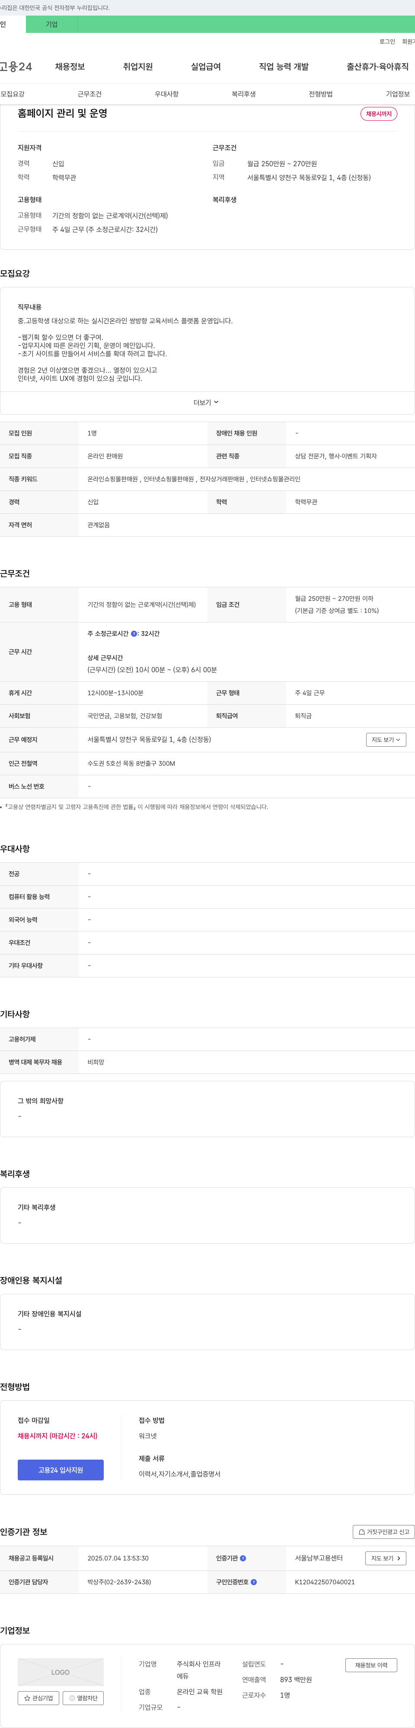The image size is (415, 1728).
Task: Click wage text 월급 250만원 ~ 270만원 이하
Action: (x=334, y=598)
